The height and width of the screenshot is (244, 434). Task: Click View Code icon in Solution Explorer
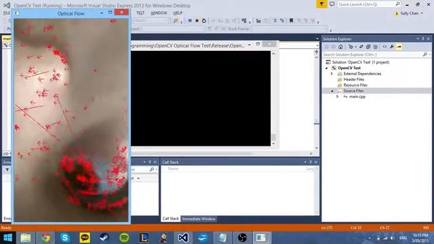(x=384, y=47)
